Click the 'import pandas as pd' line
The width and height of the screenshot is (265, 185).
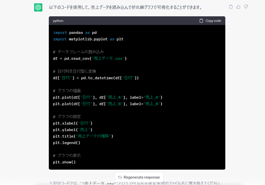point(75,33)
